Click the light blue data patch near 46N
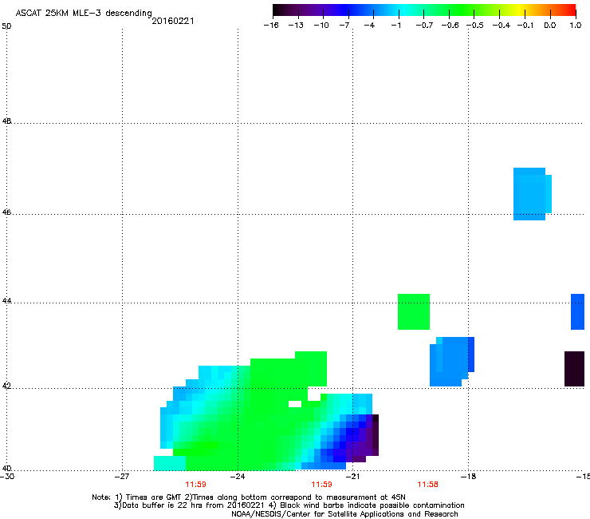 [x=532, y=194]
